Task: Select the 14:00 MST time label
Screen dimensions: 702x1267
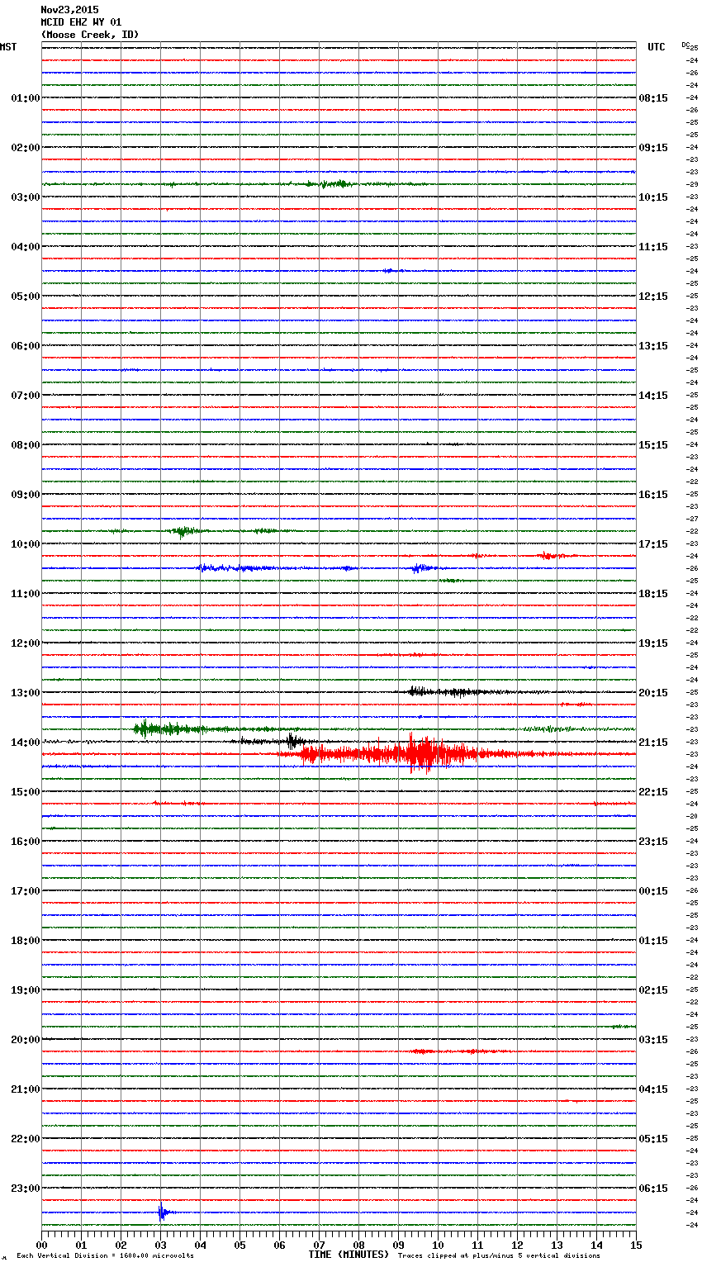Action: coord(25,743)
